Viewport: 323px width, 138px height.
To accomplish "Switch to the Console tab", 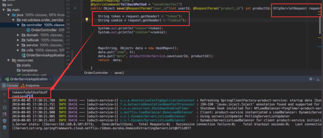I will click(x=10, y=86).
